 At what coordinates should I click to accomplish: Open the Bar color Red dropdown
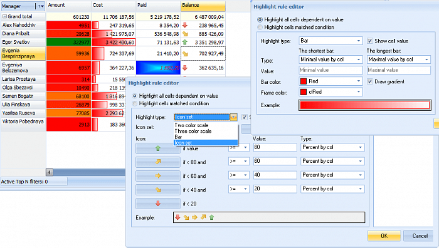tap(331, 81)
